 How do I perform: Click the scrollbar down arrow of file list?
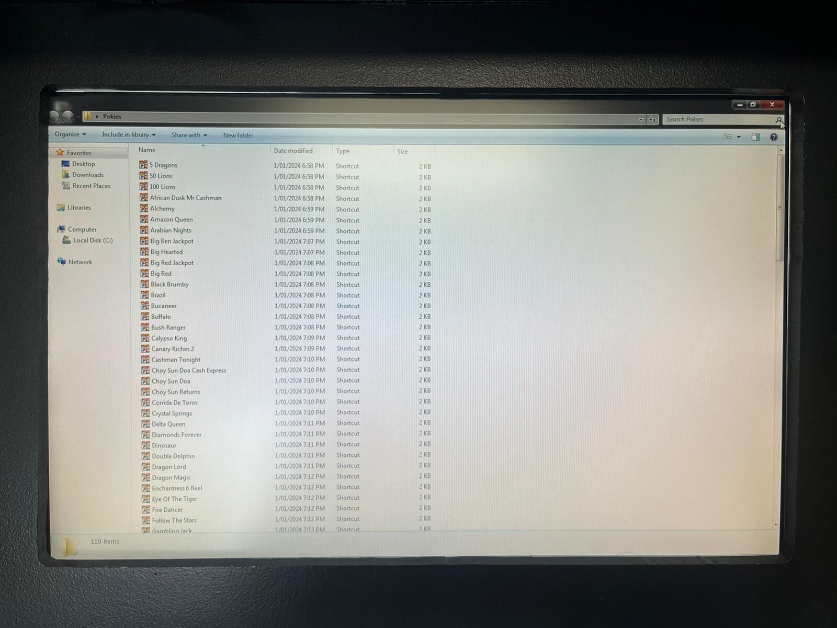point(776,524)
